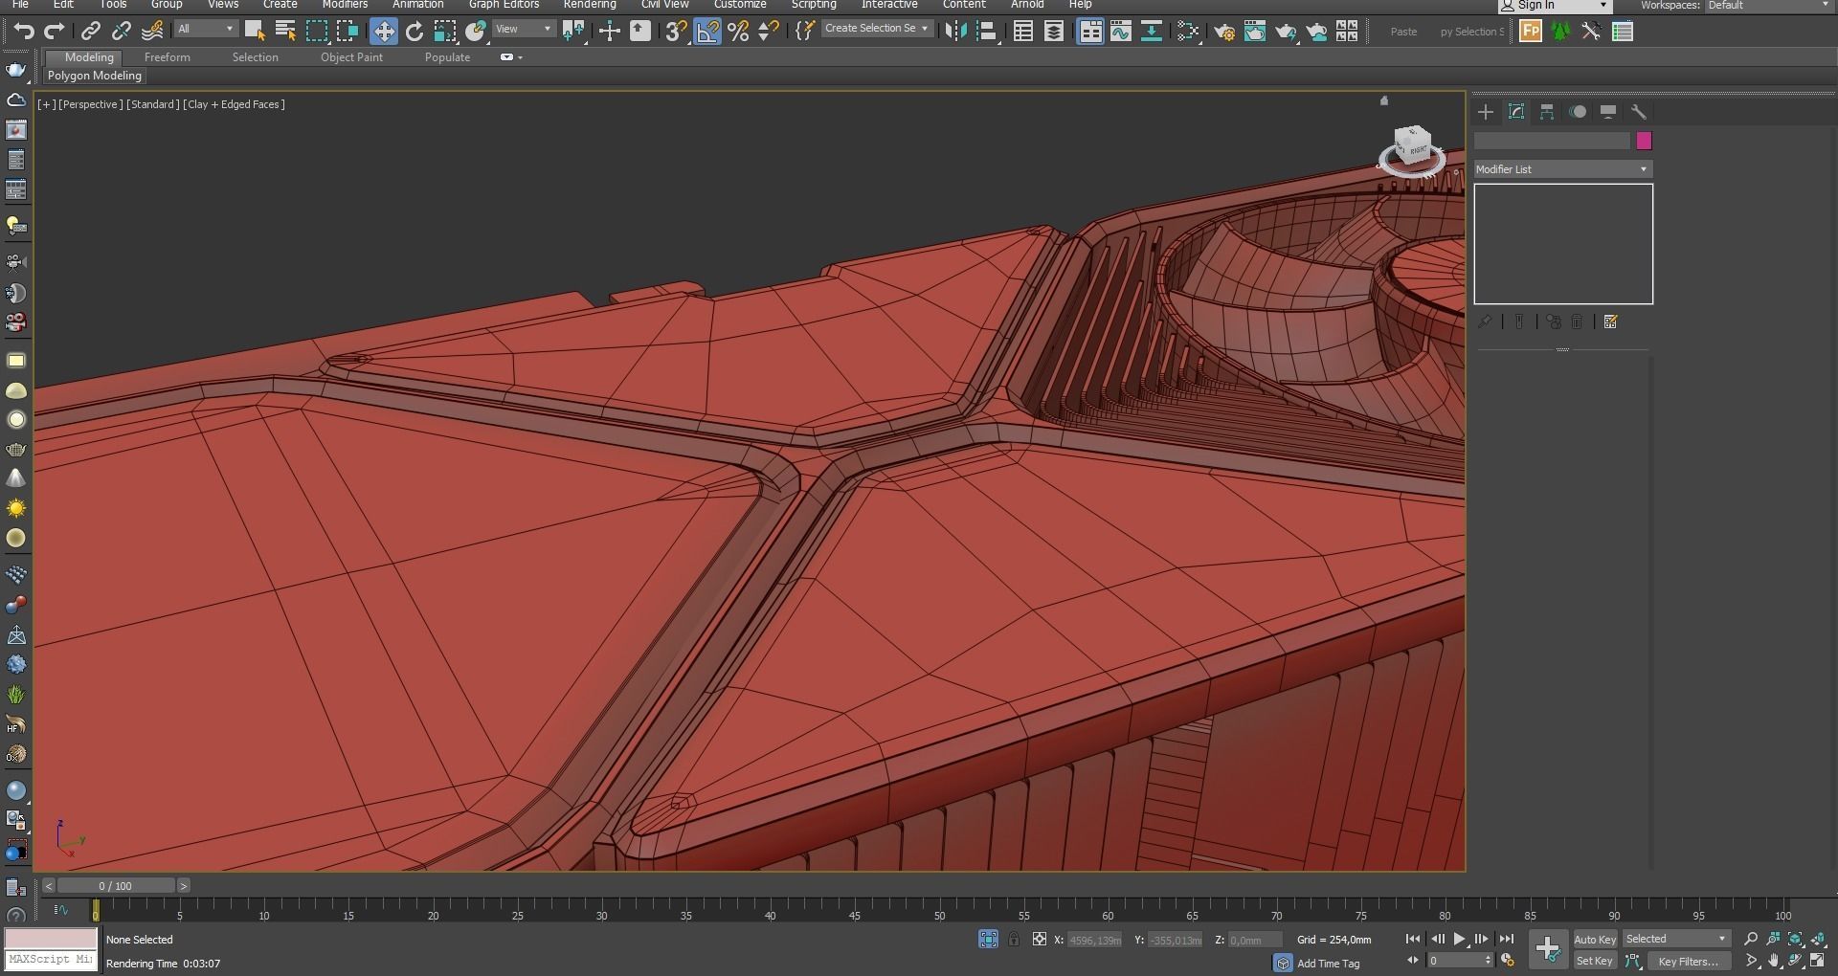
Task: Open the Utilities command panel tab
Action: [x=1639, y=112]
